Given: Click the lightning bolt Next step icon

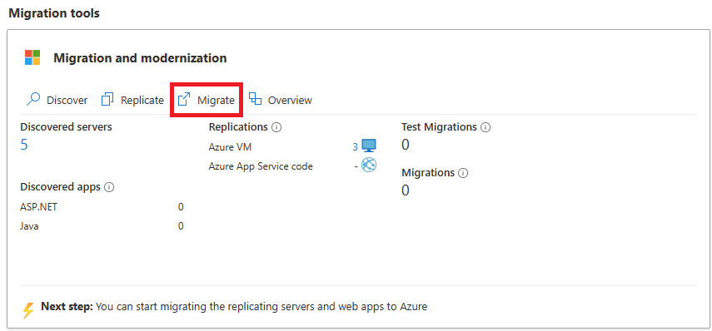Looking at the screenshot, I should pos(28,310).
